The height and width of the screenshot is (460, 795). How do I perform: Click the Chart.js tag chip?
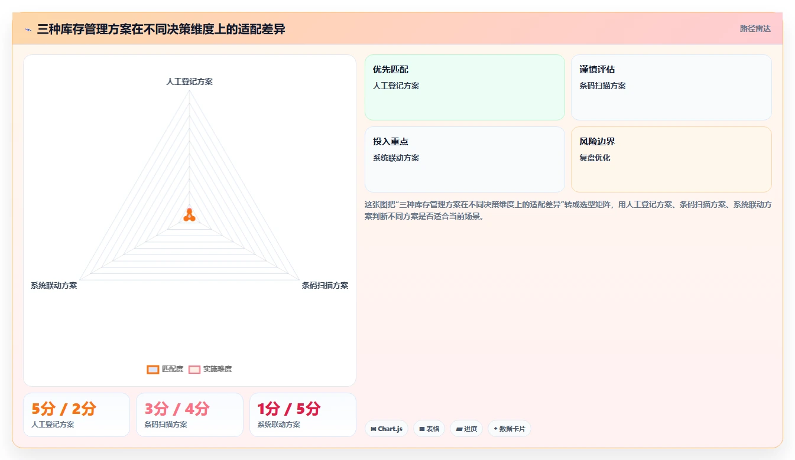[x=387, y=429]
